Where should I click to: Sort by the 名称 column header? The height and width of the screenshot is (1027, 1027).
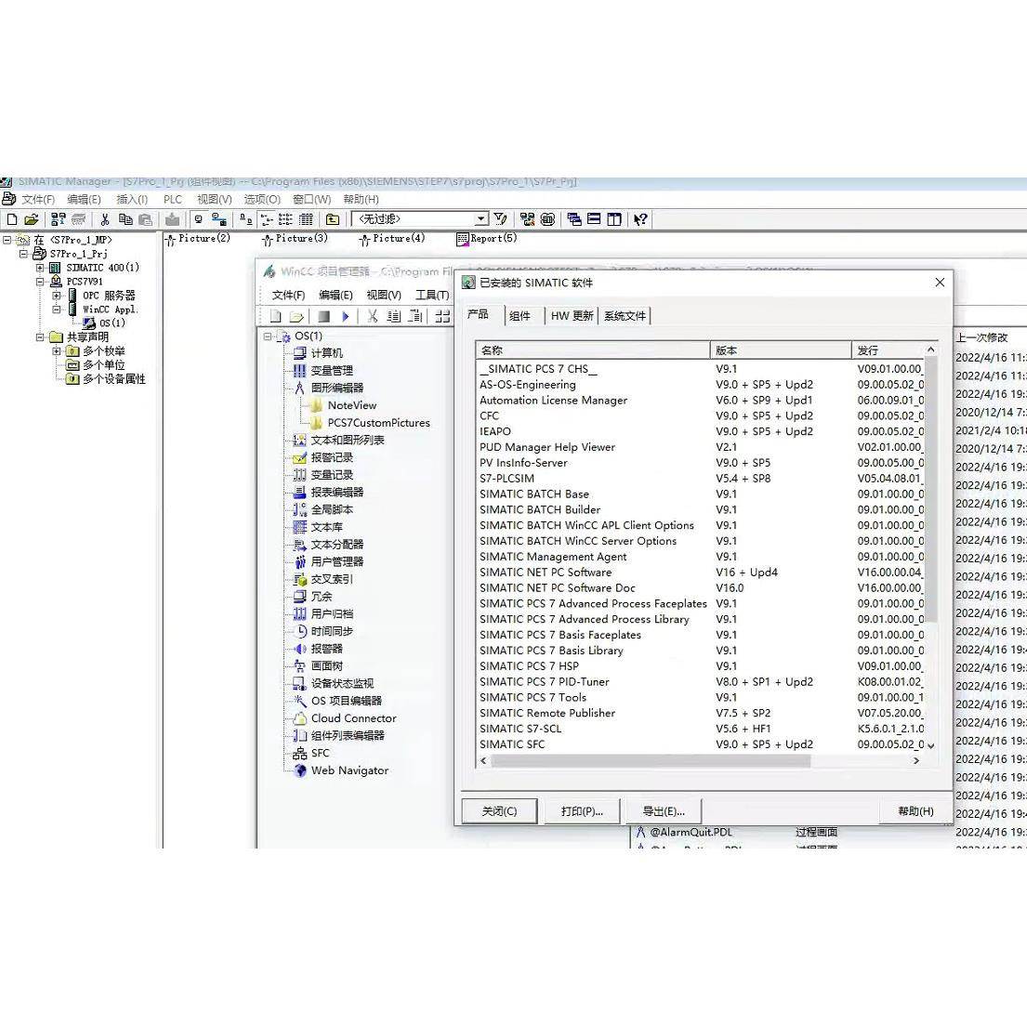coord(593,350)
